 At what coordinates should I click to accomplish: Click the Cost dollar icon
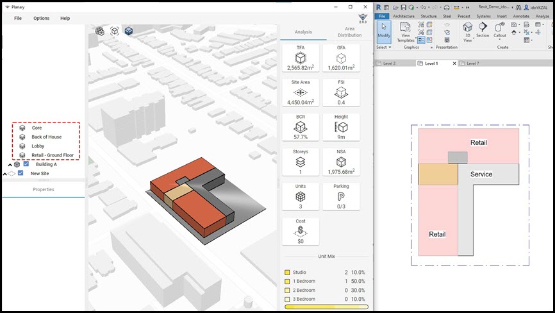(x=301, y=231)
